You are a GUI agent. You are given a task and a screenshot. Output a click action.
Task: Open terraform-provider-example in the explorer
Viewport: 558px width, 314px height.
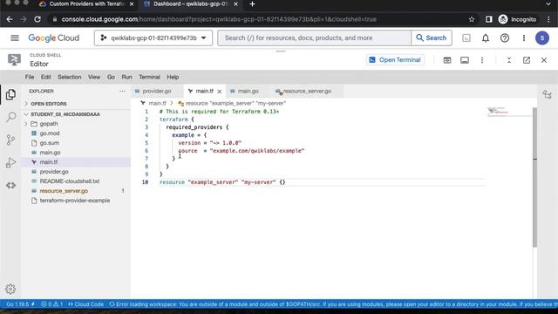coord(75,201)
